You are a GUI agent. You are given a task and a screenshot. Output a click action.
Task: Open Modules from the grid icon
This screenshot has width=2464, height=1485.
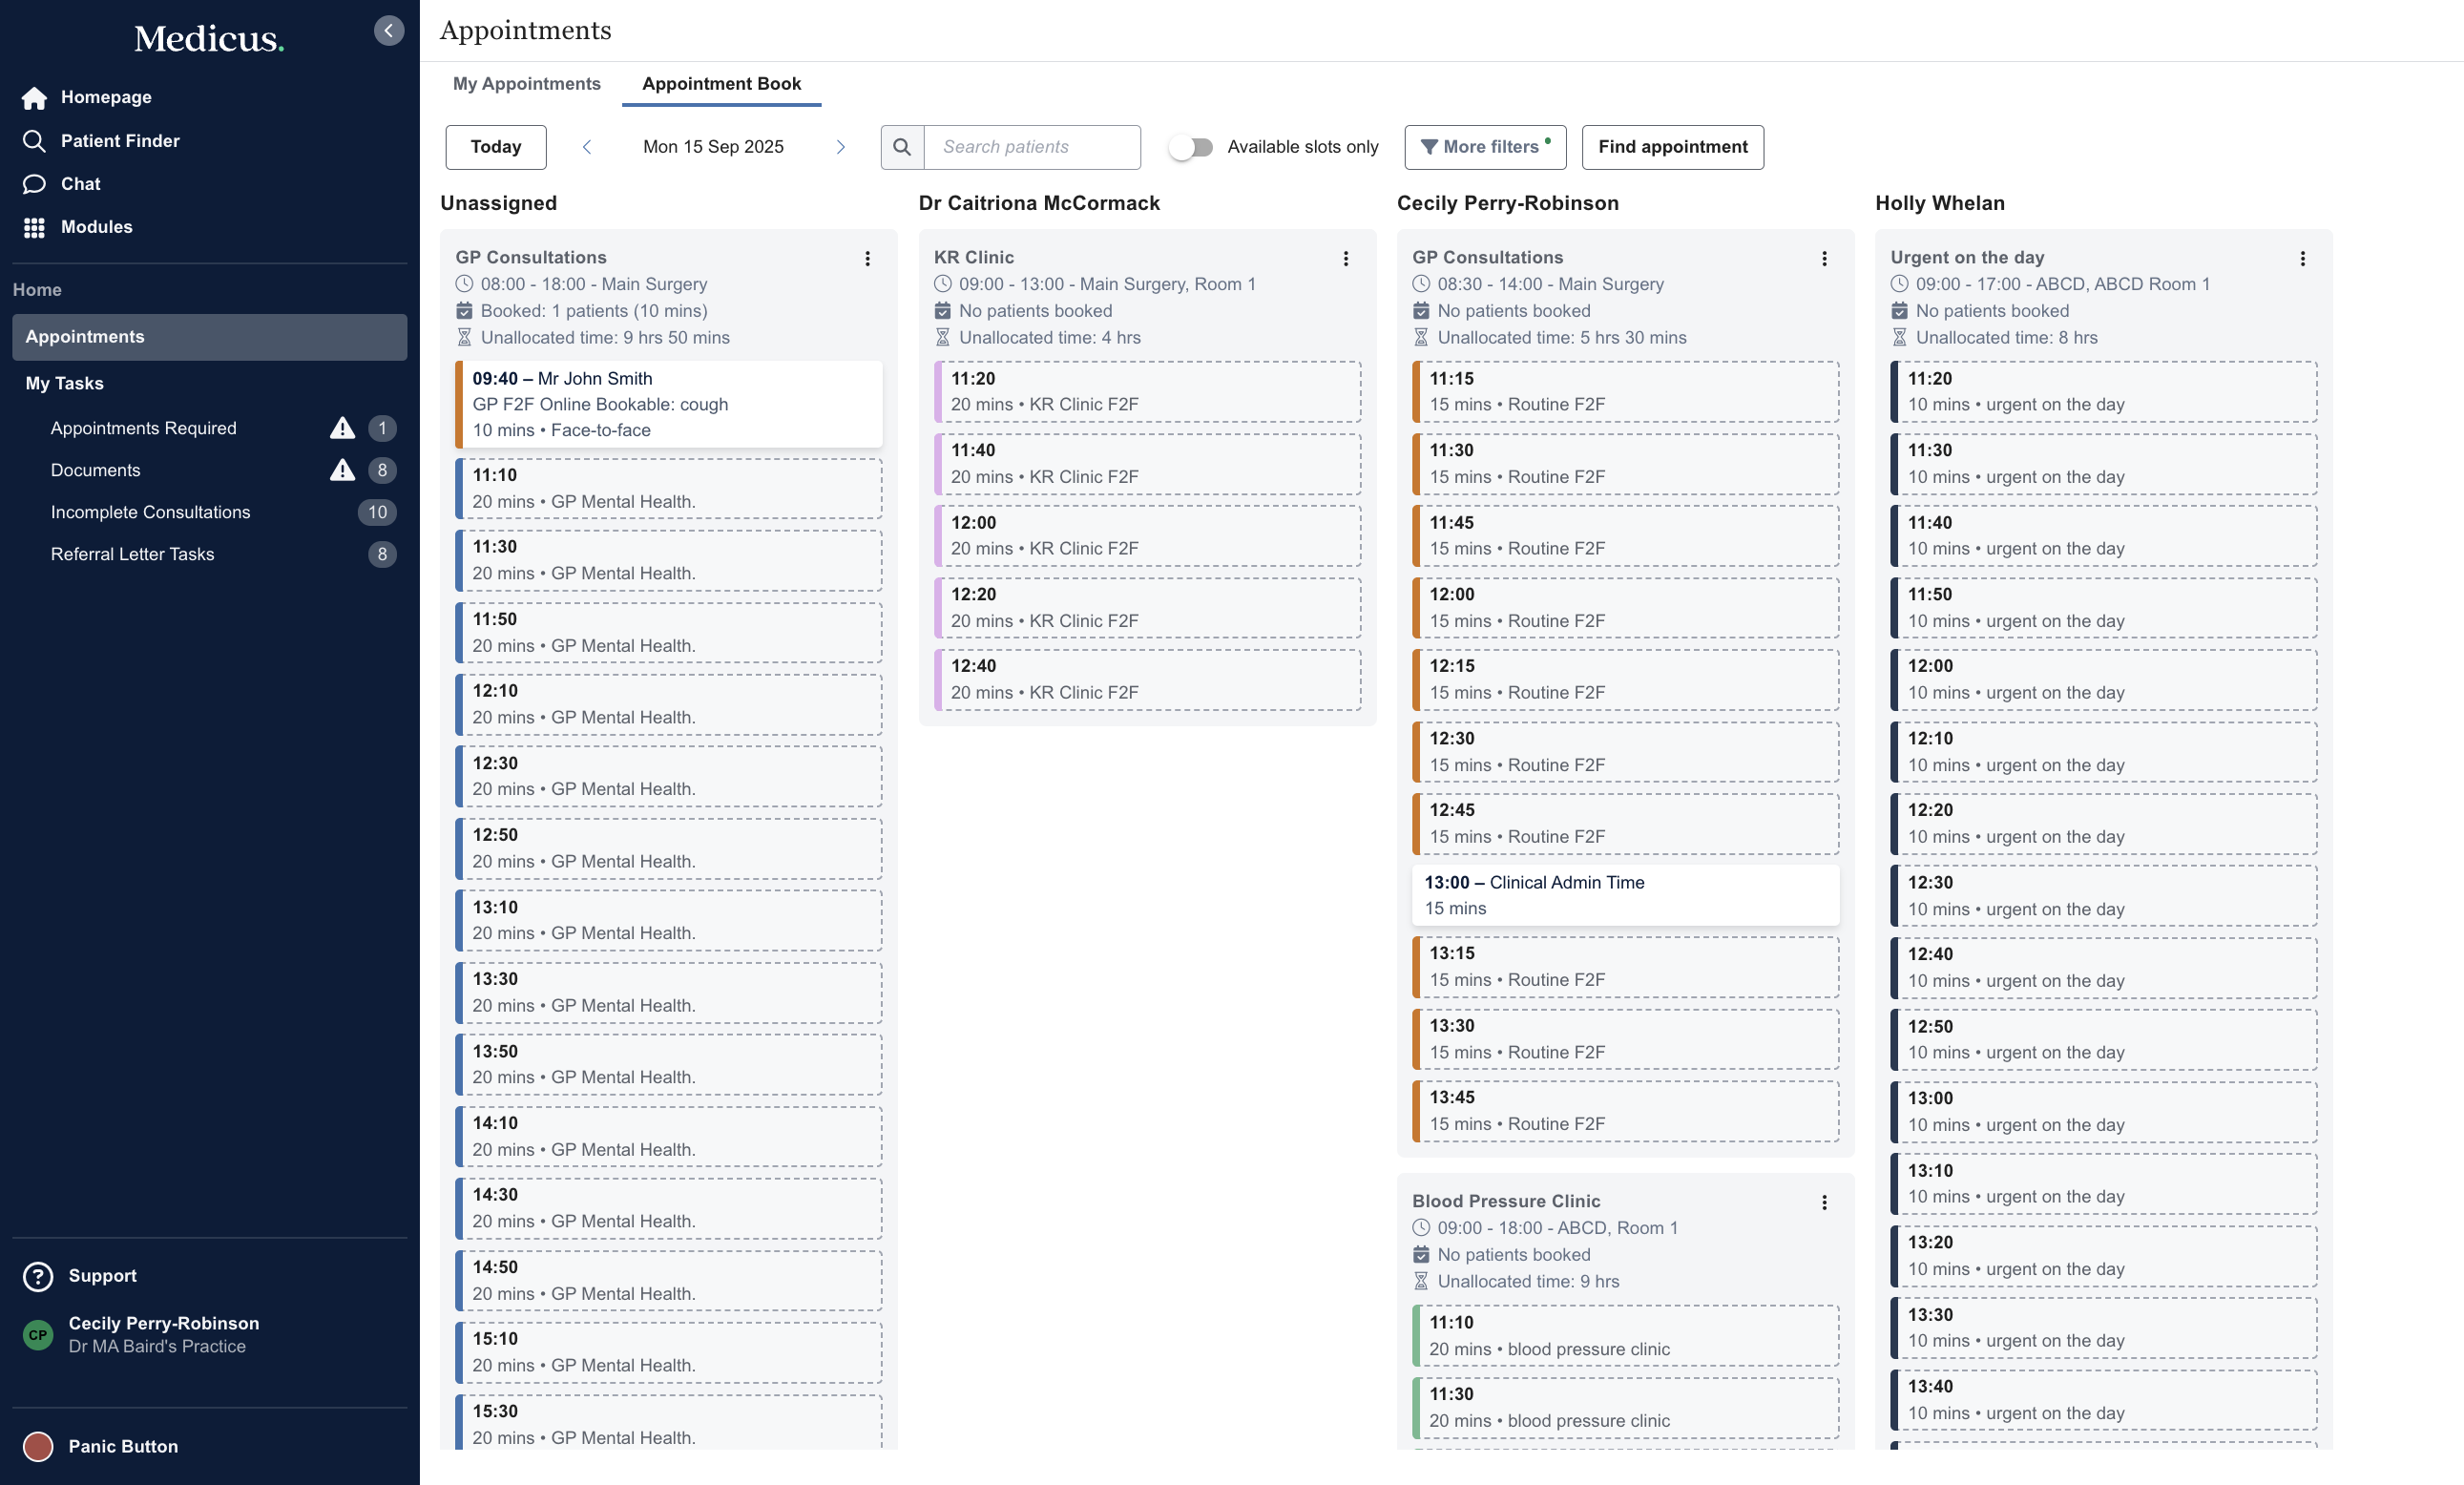[x=34, y=227]
